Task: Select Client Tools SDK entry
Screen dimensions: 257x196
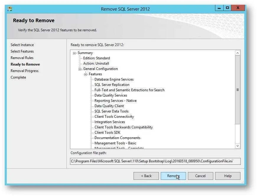Action: point(107,133)
